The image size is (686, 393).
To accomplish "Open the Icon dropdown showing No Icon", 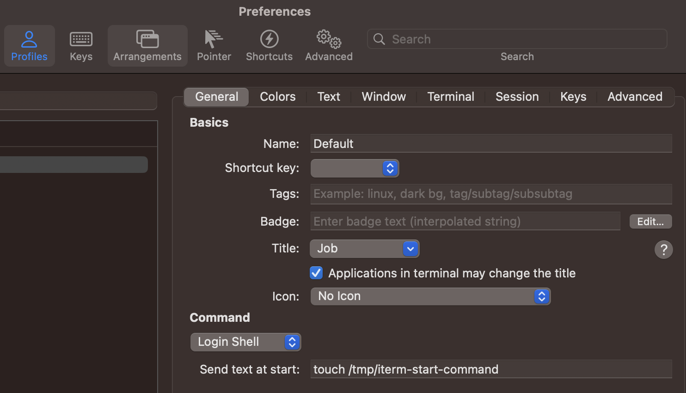I will pyautogui.click(x=430, y=296).
